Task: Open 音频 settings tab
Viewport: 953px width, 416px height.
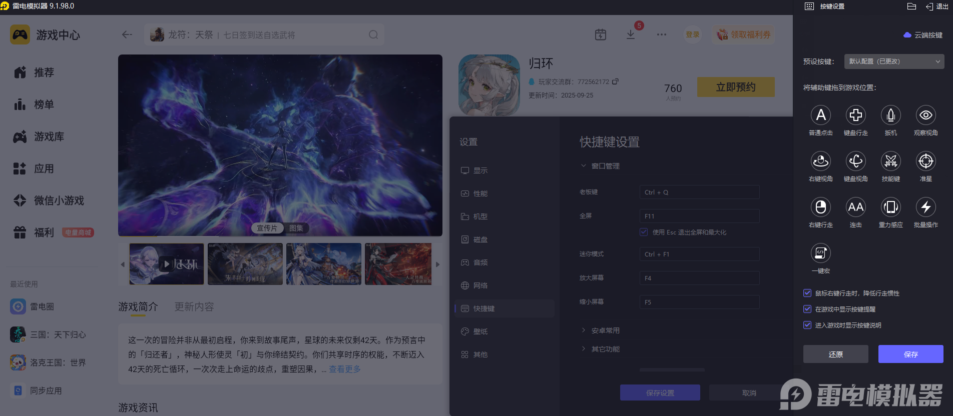Action: click(x=505, y=262)
